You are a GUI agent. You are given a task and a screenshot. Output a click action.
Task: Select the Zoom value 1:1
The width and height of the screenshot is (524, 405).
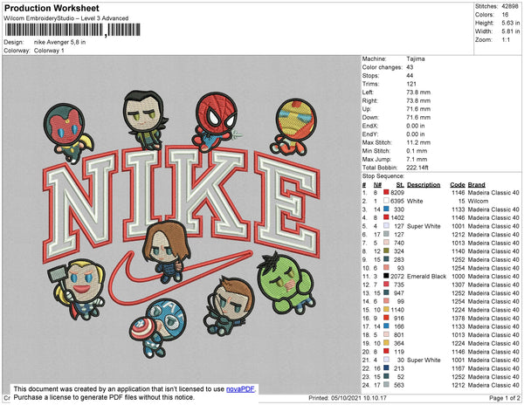click(x=506, y=40)
